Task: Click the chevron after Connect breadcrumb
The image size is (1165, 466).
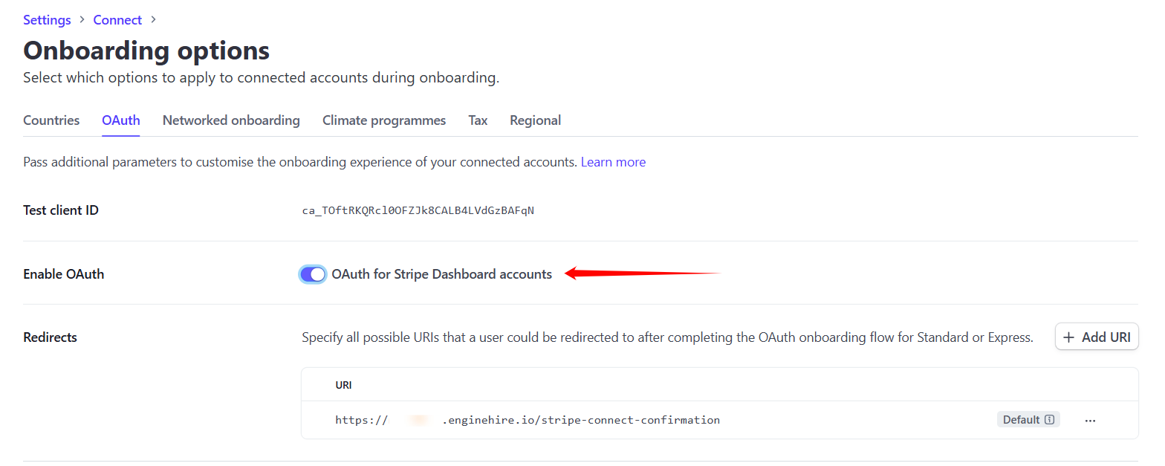Action: (x=153, y=20)
